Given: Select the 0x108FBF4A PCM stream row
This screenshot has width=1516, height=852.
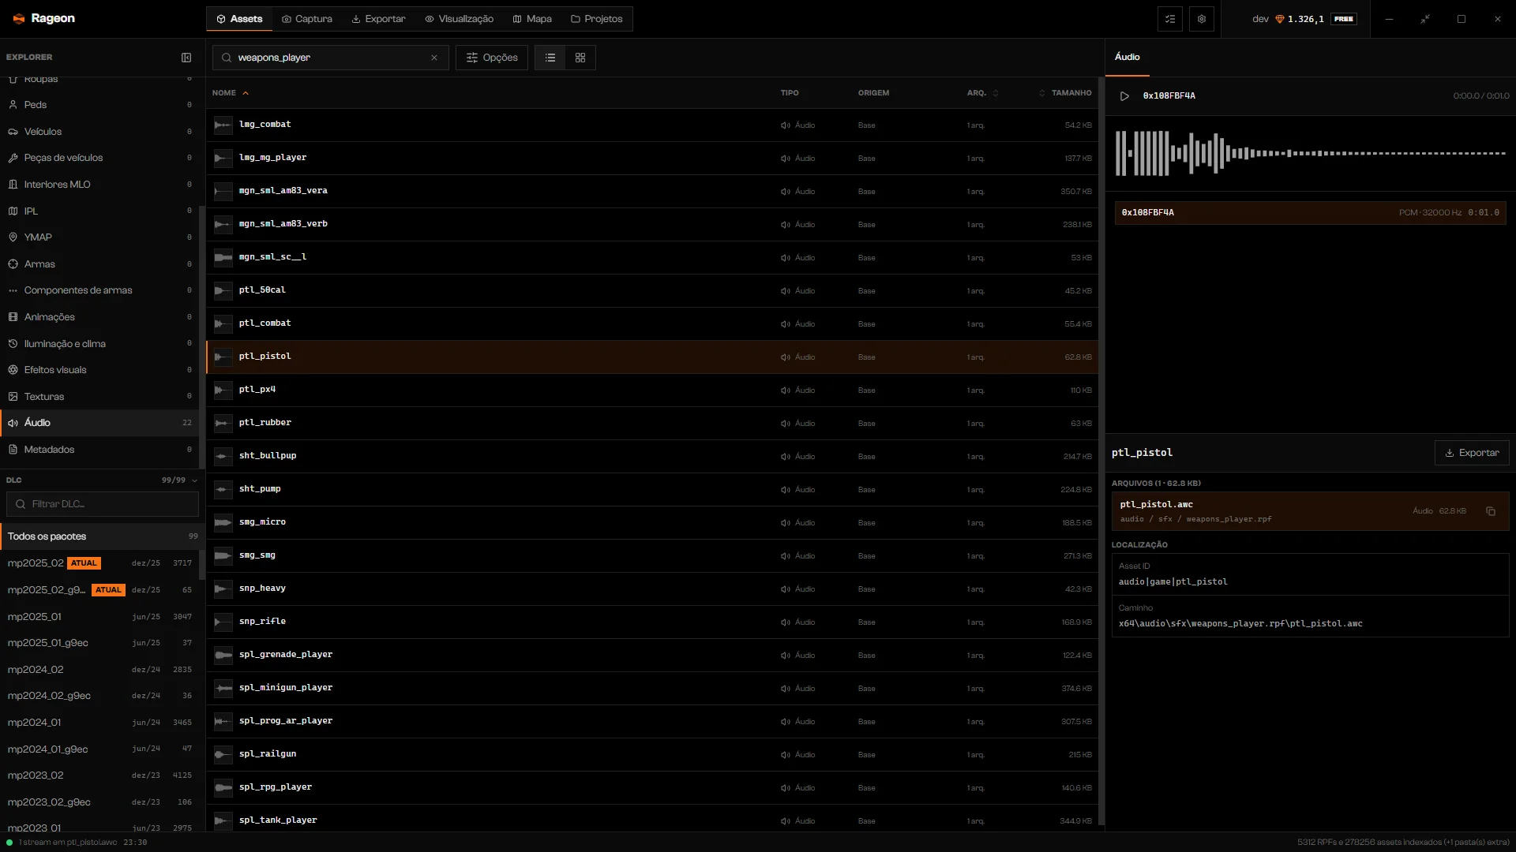Looking at the screenshot, I should click(1311, 213).
